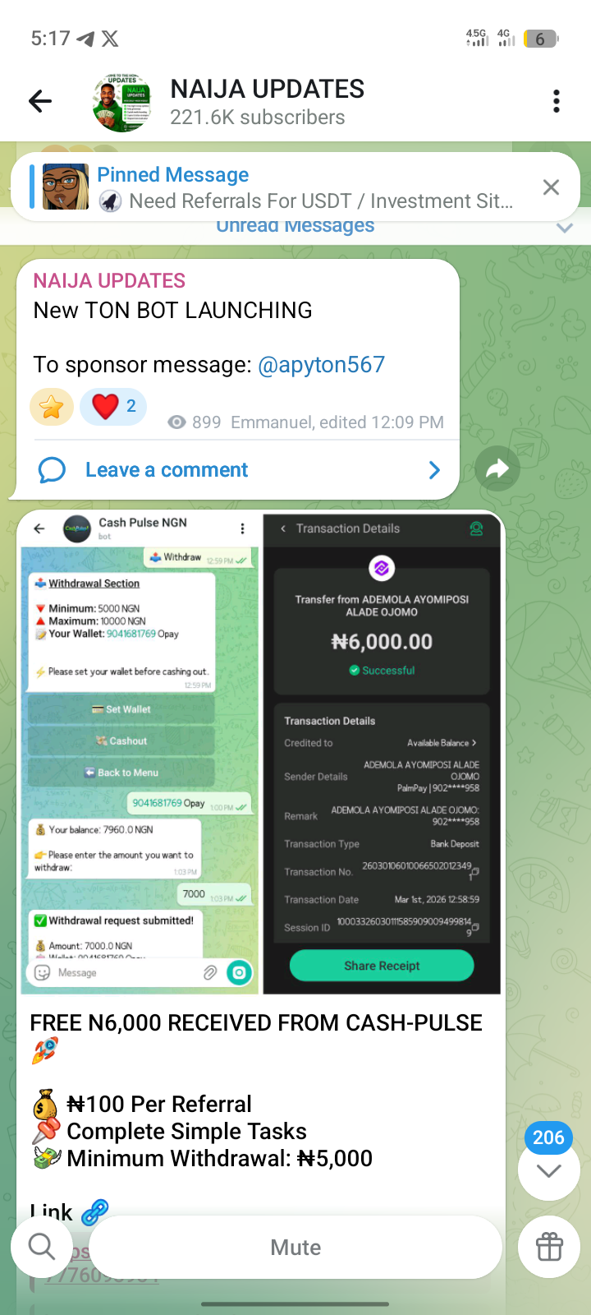
Task: Open the @apyton567 mention link
Action: [x=321, y=365]
